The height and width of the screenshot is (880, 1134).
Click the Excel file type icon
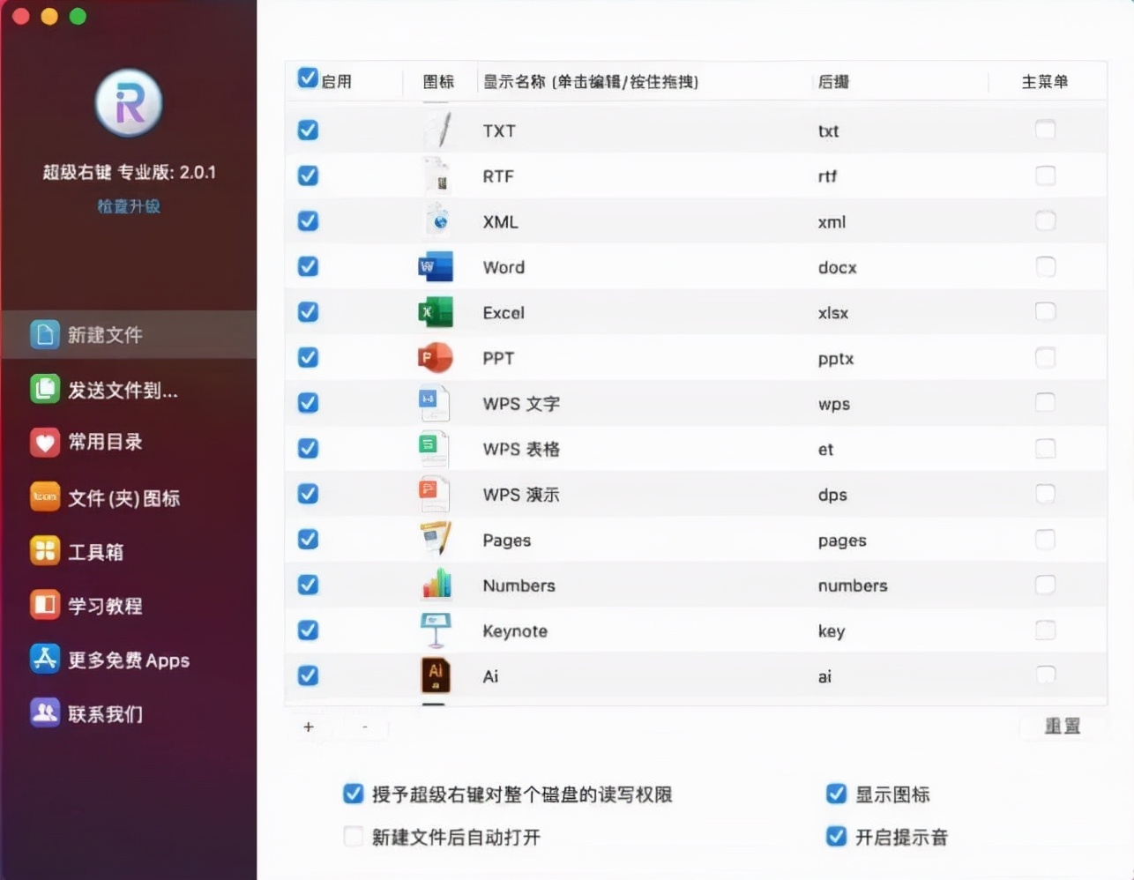436,312
